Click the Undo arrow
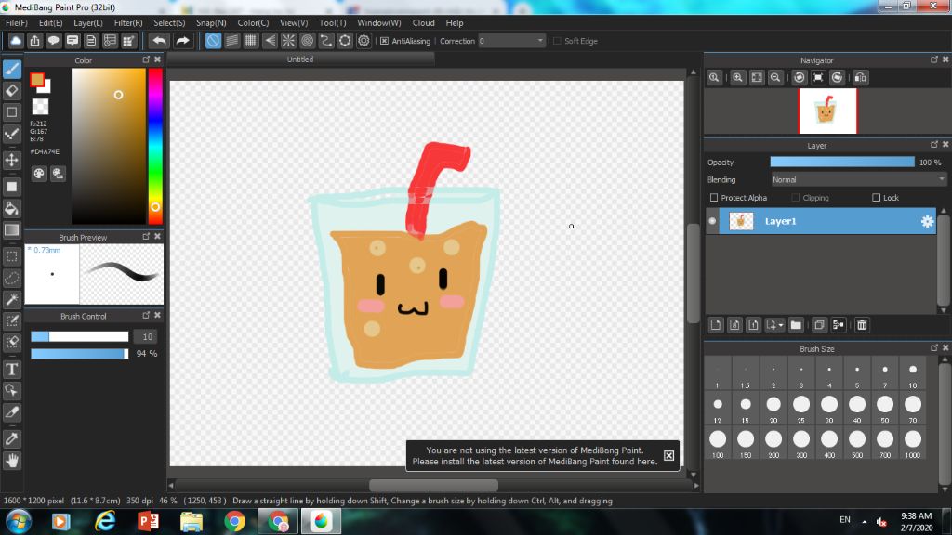Screen dimensions: 952x535 tap(159, 41)
